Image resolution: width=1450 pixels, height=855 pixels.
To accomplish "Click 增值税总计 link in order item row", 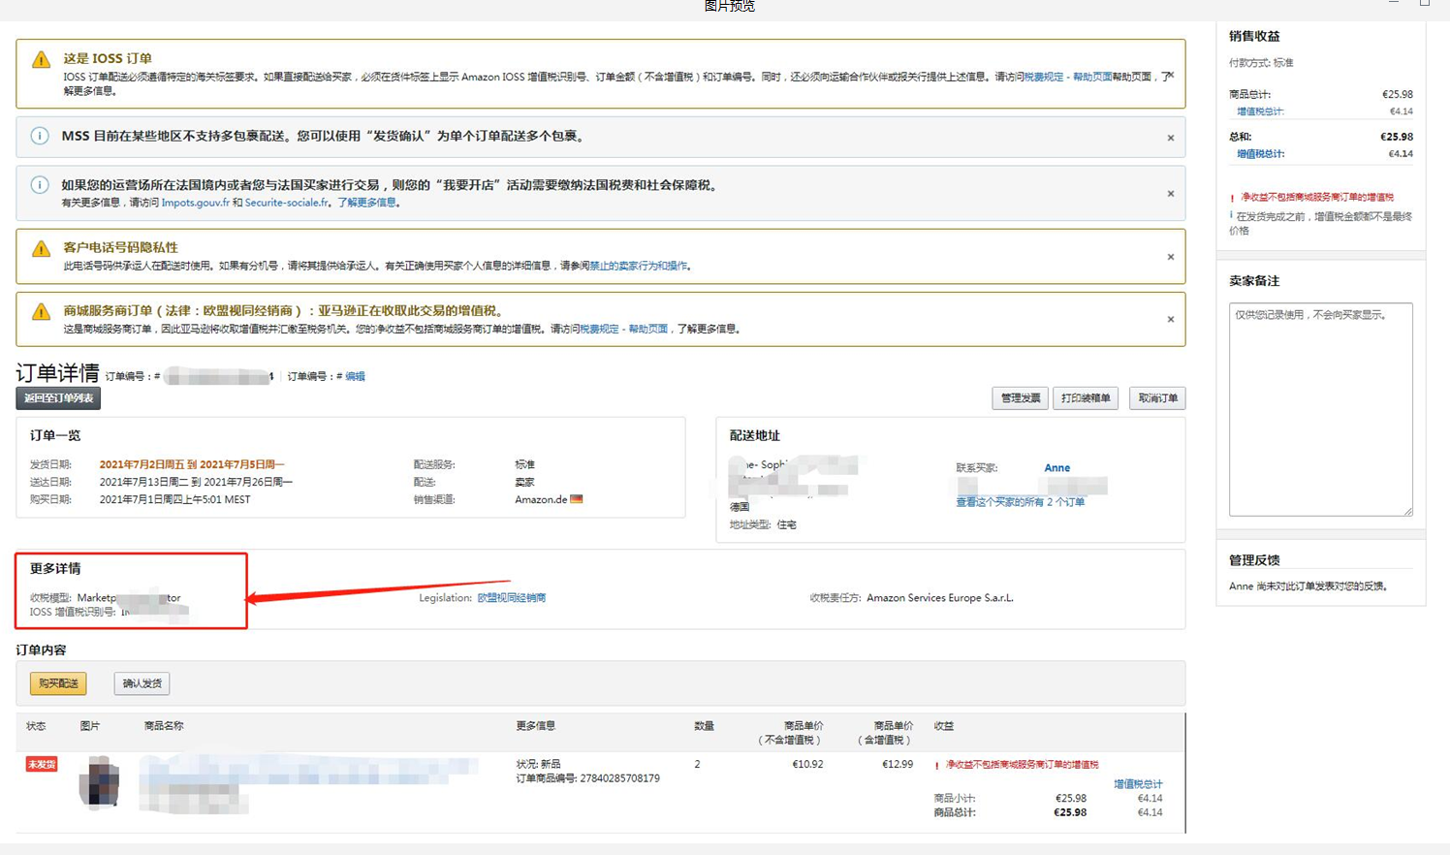I will [x=1138, y=784].
